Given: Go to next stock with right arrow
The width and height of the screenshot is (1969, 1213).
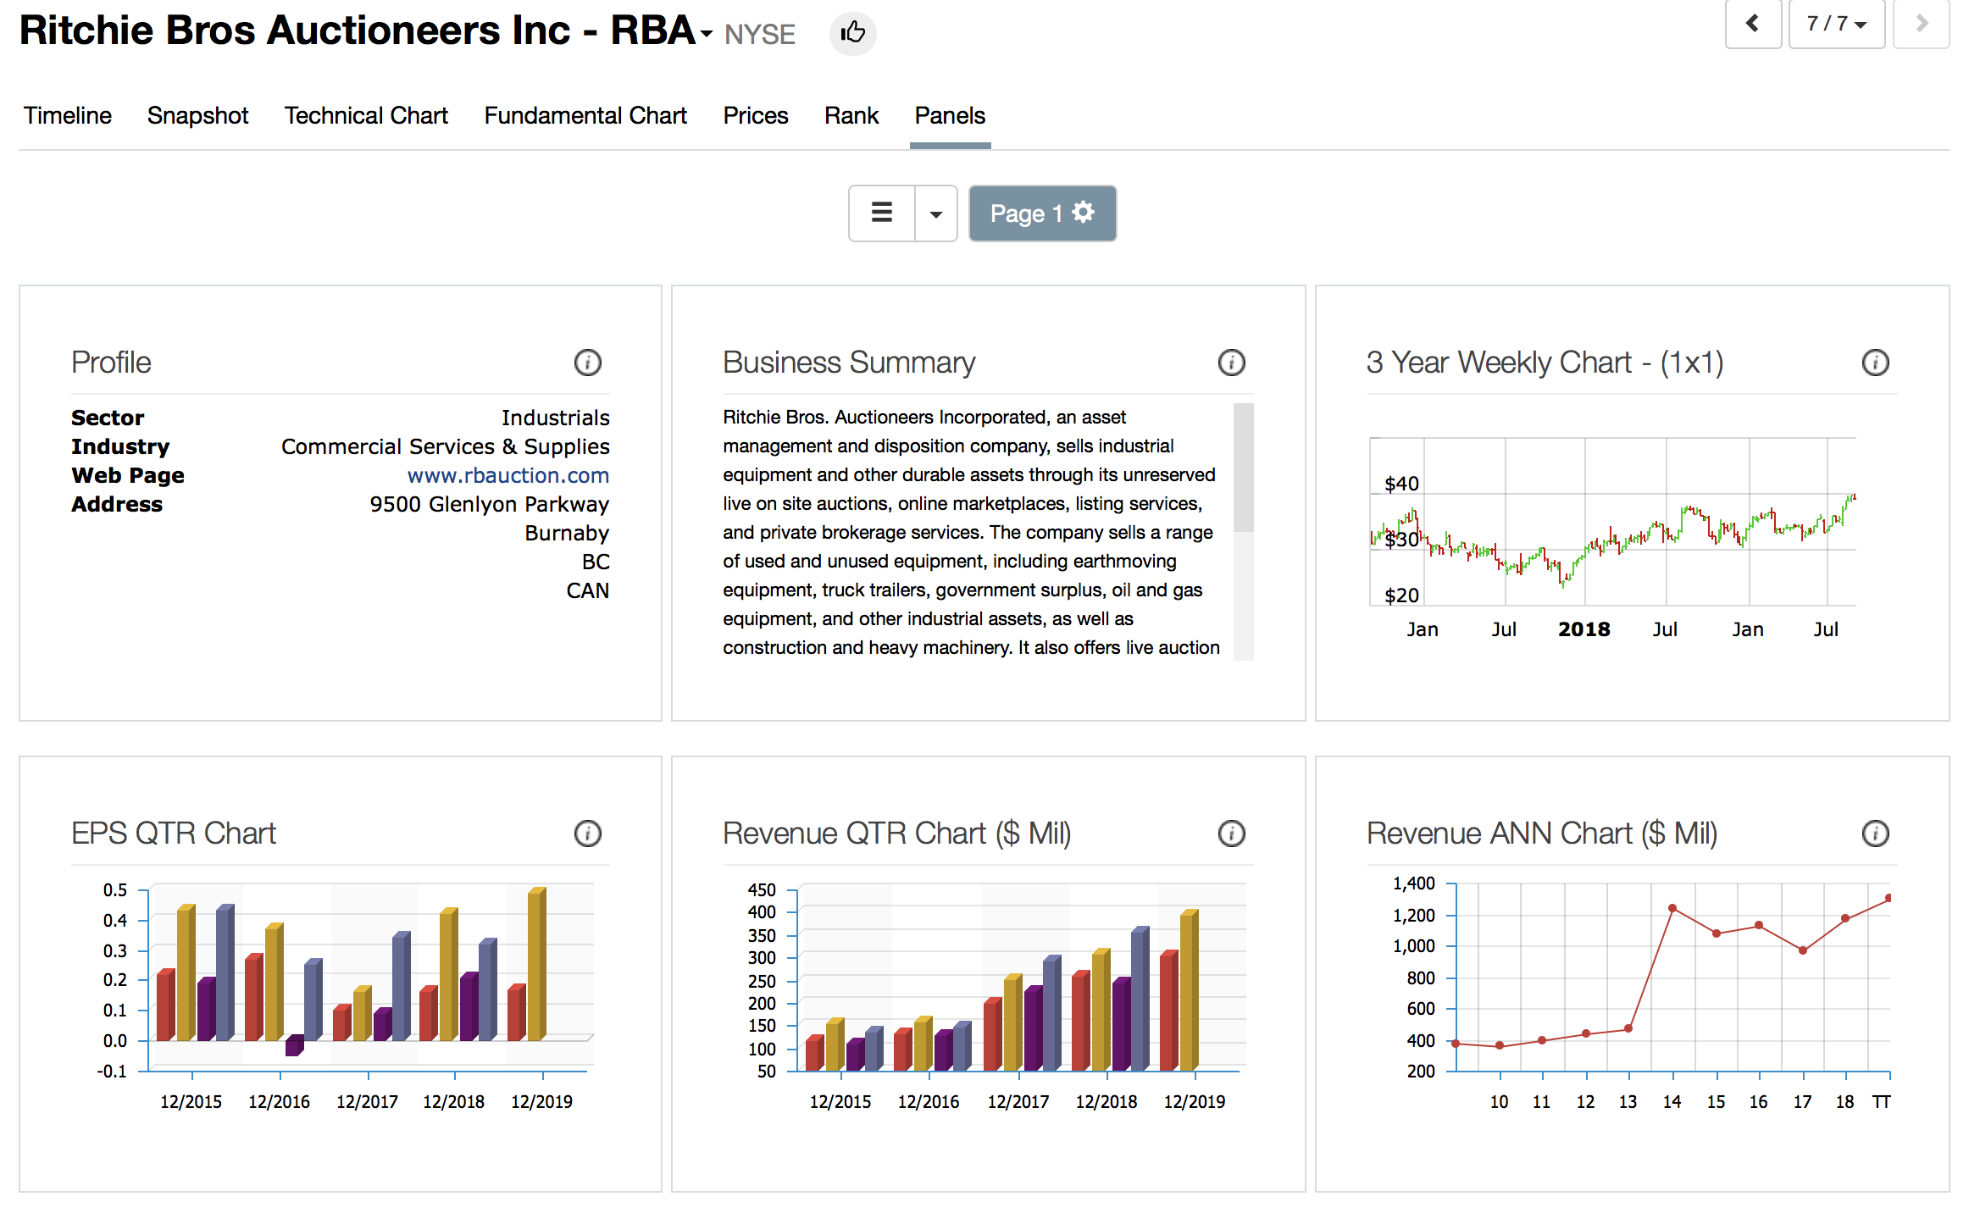Looking at the screenshot, I should click(x=1922, y=24).
